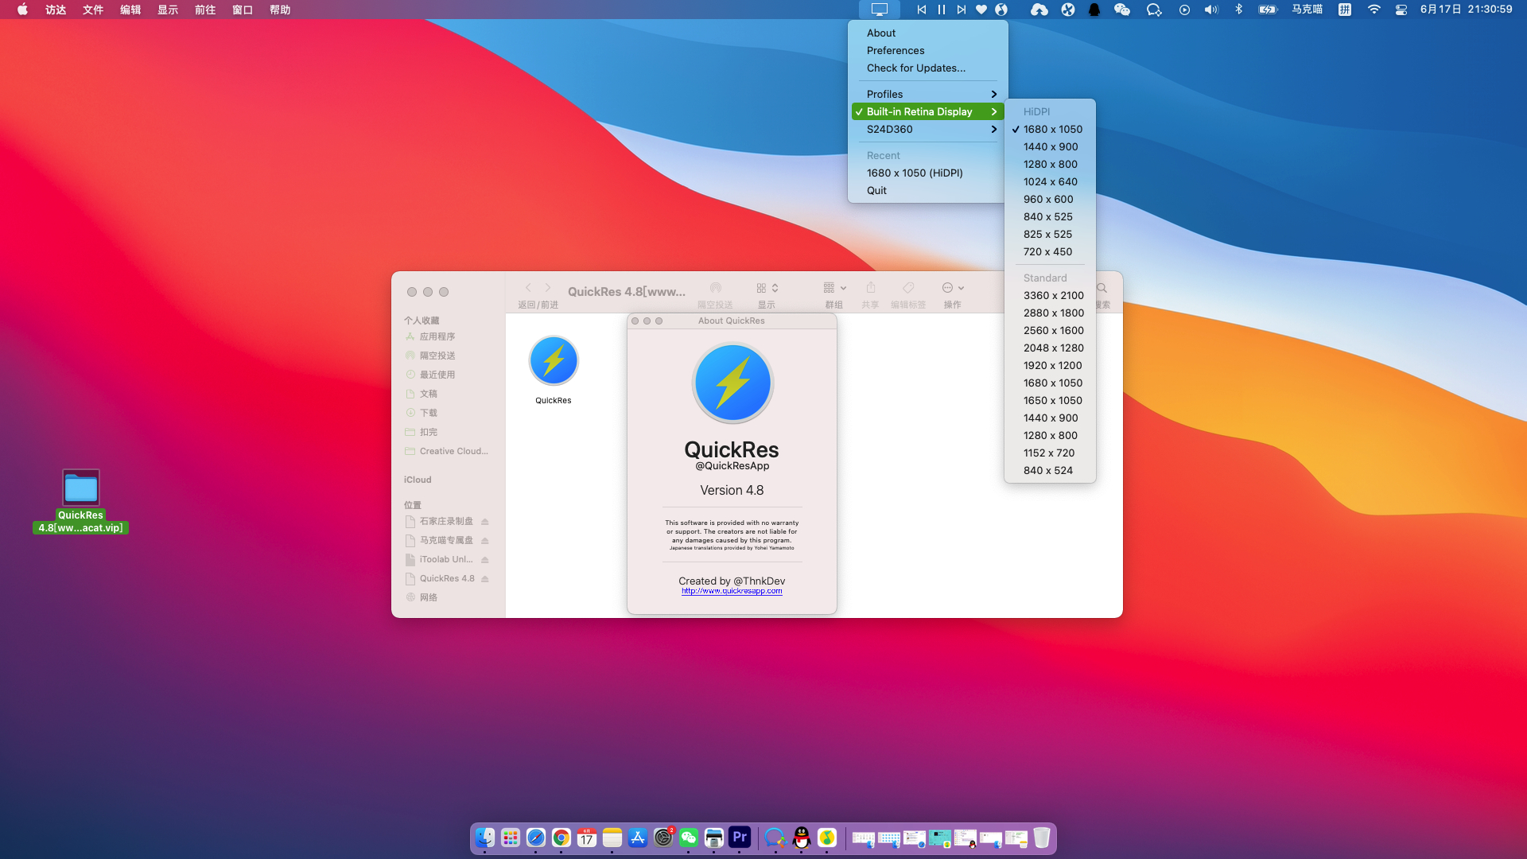This screenshot has width=1527, height=859.
Task: Switch to HiDPI 1280 x 800
Action: point(1050,164)
